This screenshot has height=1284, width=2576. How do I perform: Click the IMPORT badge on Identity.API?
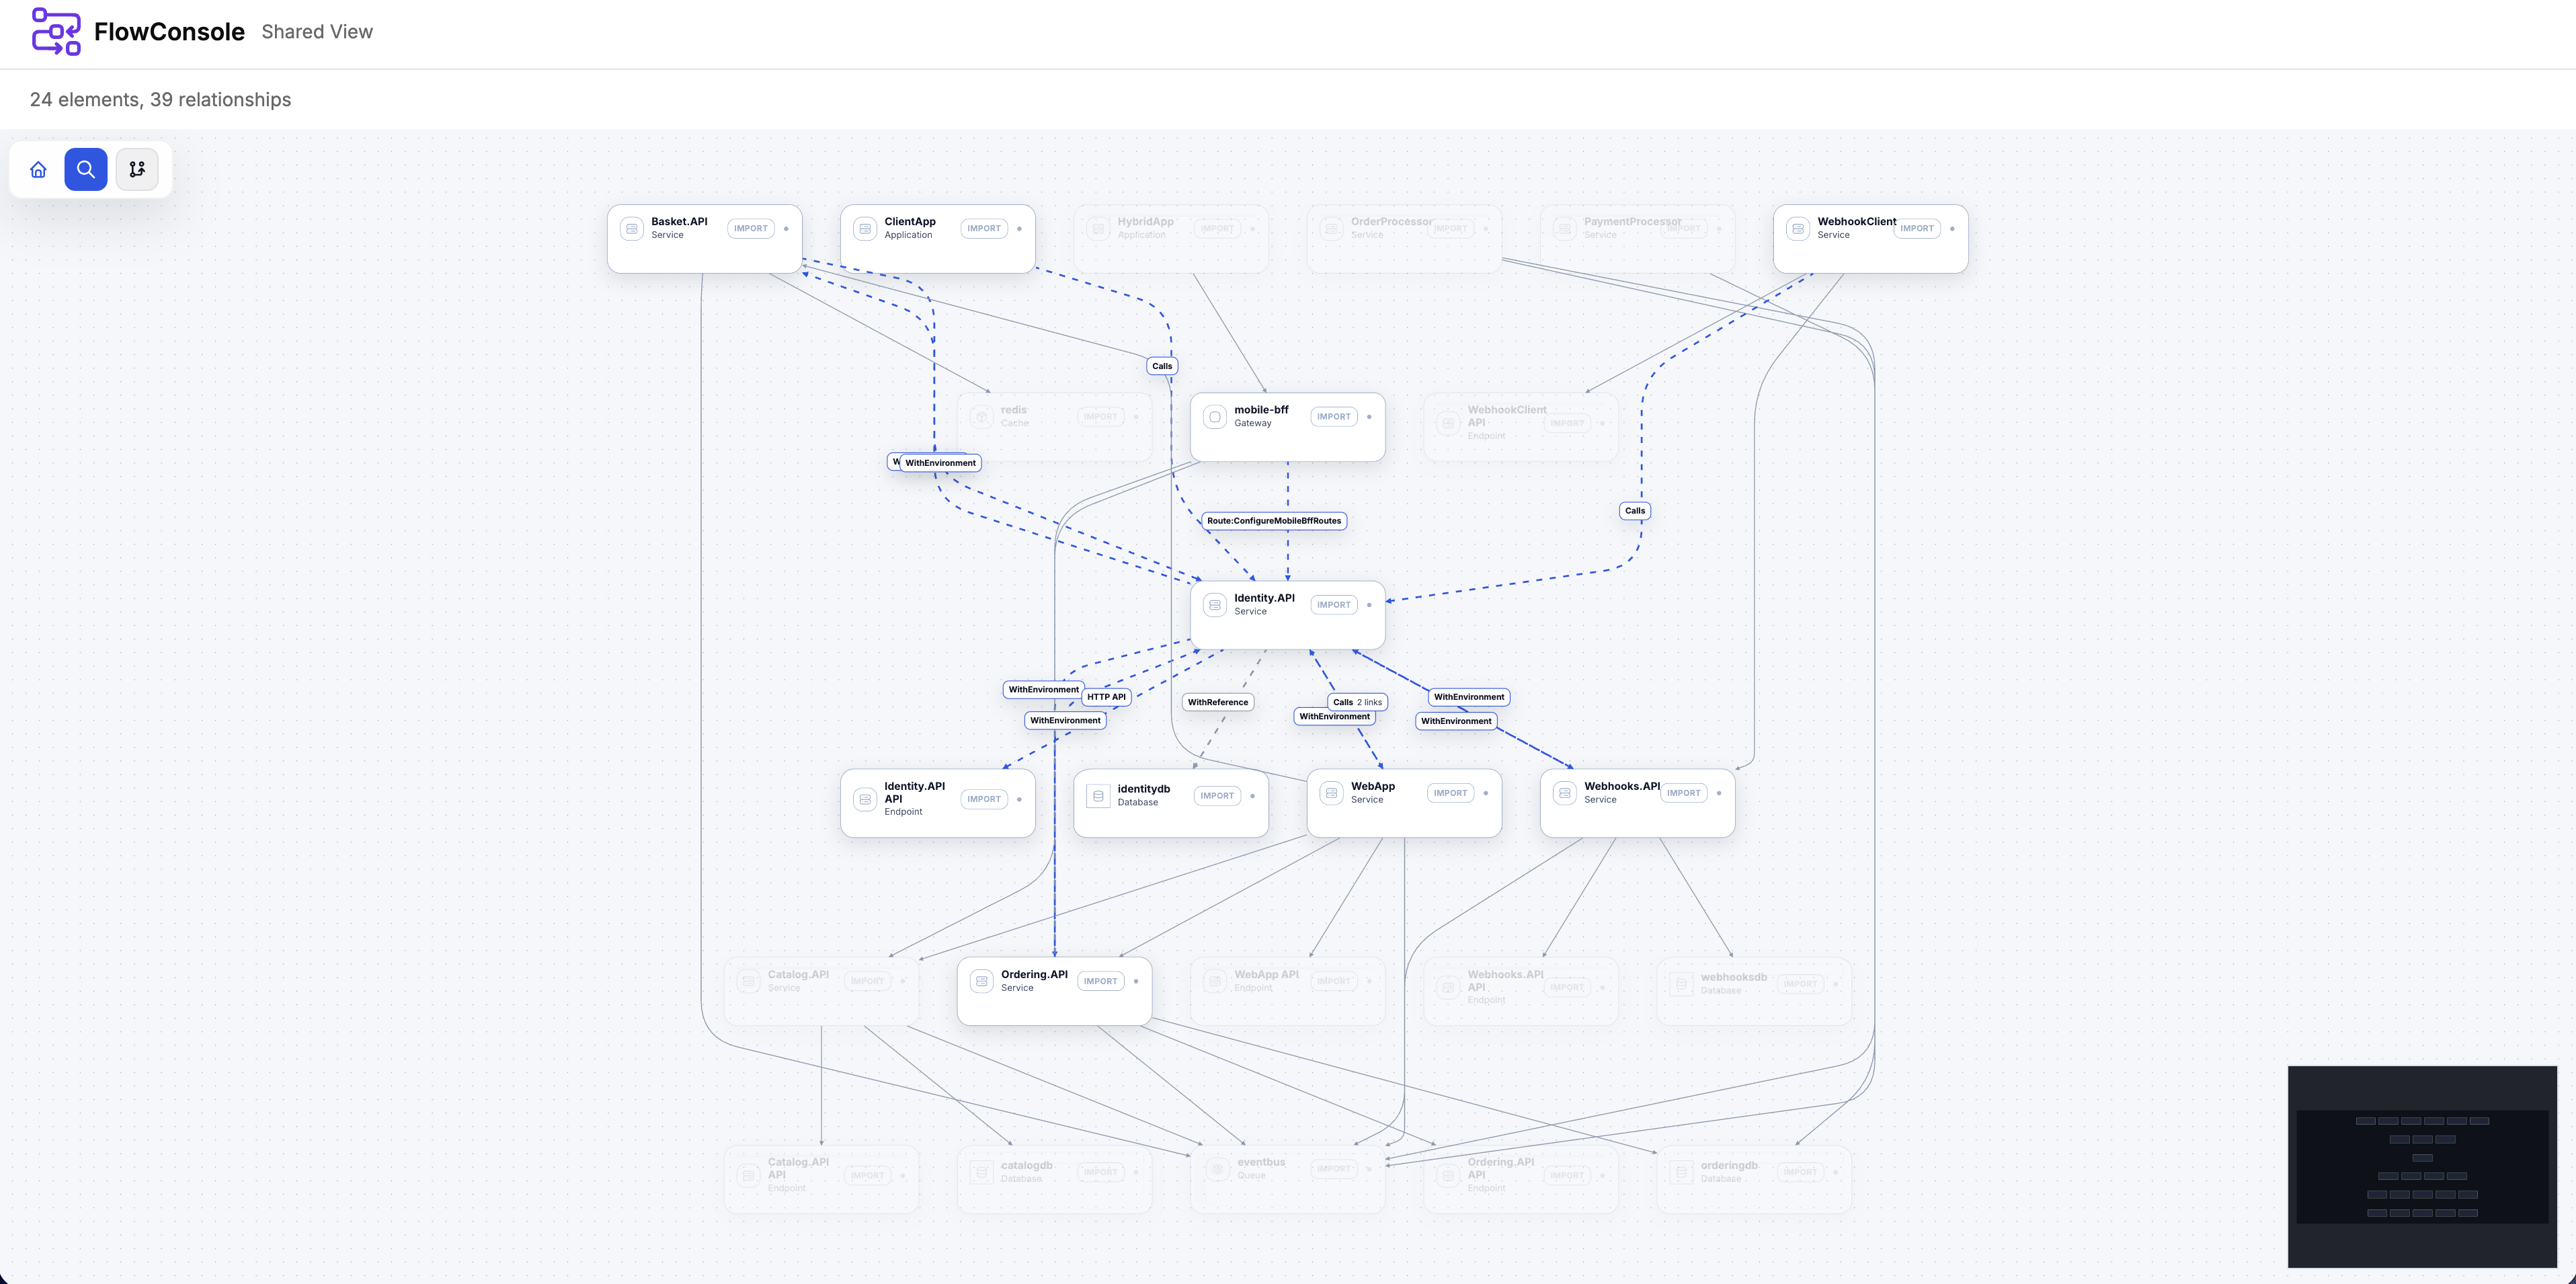pos(1333,604)
